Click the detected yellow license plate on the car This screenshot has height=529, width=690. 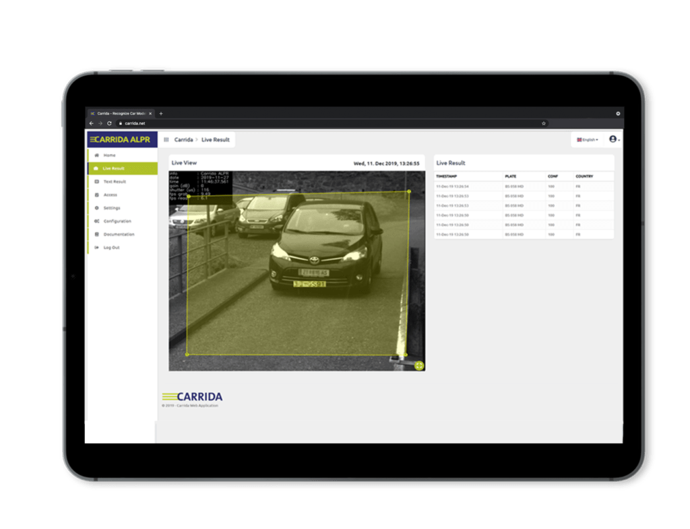(x=310, y=284)
